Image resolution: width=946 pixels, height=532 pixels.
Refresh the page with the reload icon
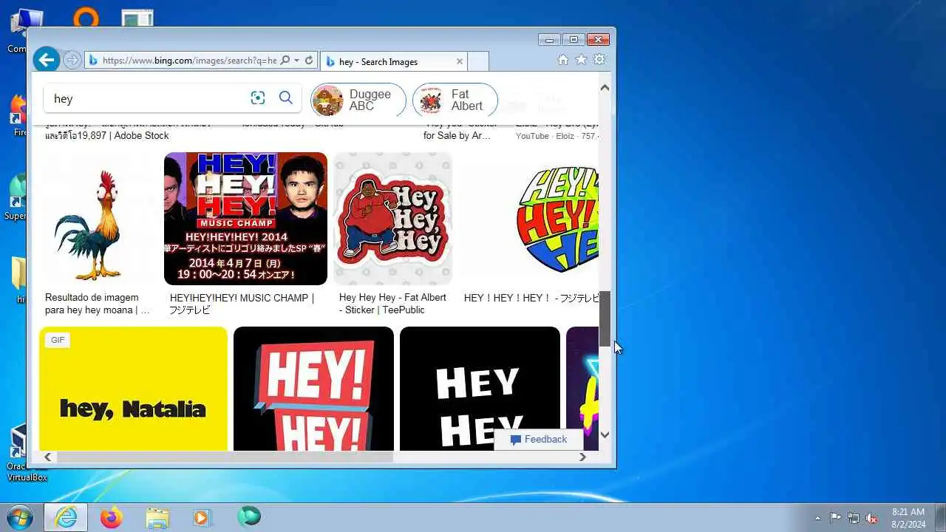coord(309,61)
